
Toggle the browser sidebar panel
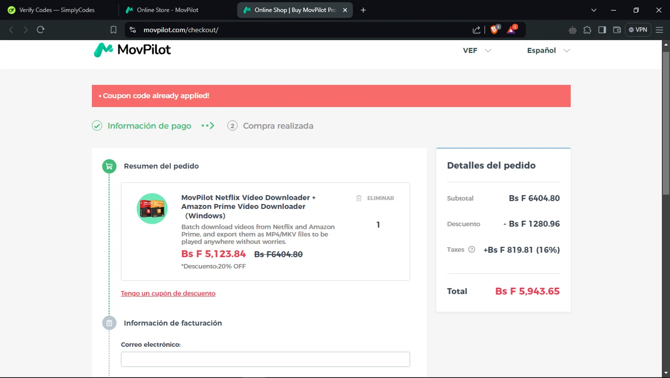pyautogui.click(x=602, y=30)
